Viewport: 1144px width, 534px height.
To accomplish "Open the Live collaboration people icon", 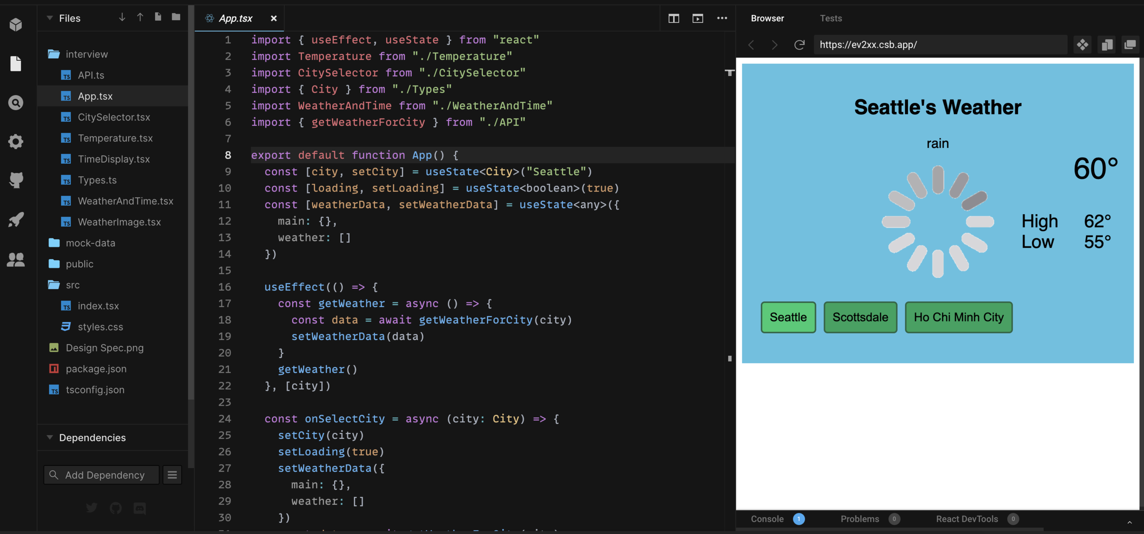I will 16,260.
